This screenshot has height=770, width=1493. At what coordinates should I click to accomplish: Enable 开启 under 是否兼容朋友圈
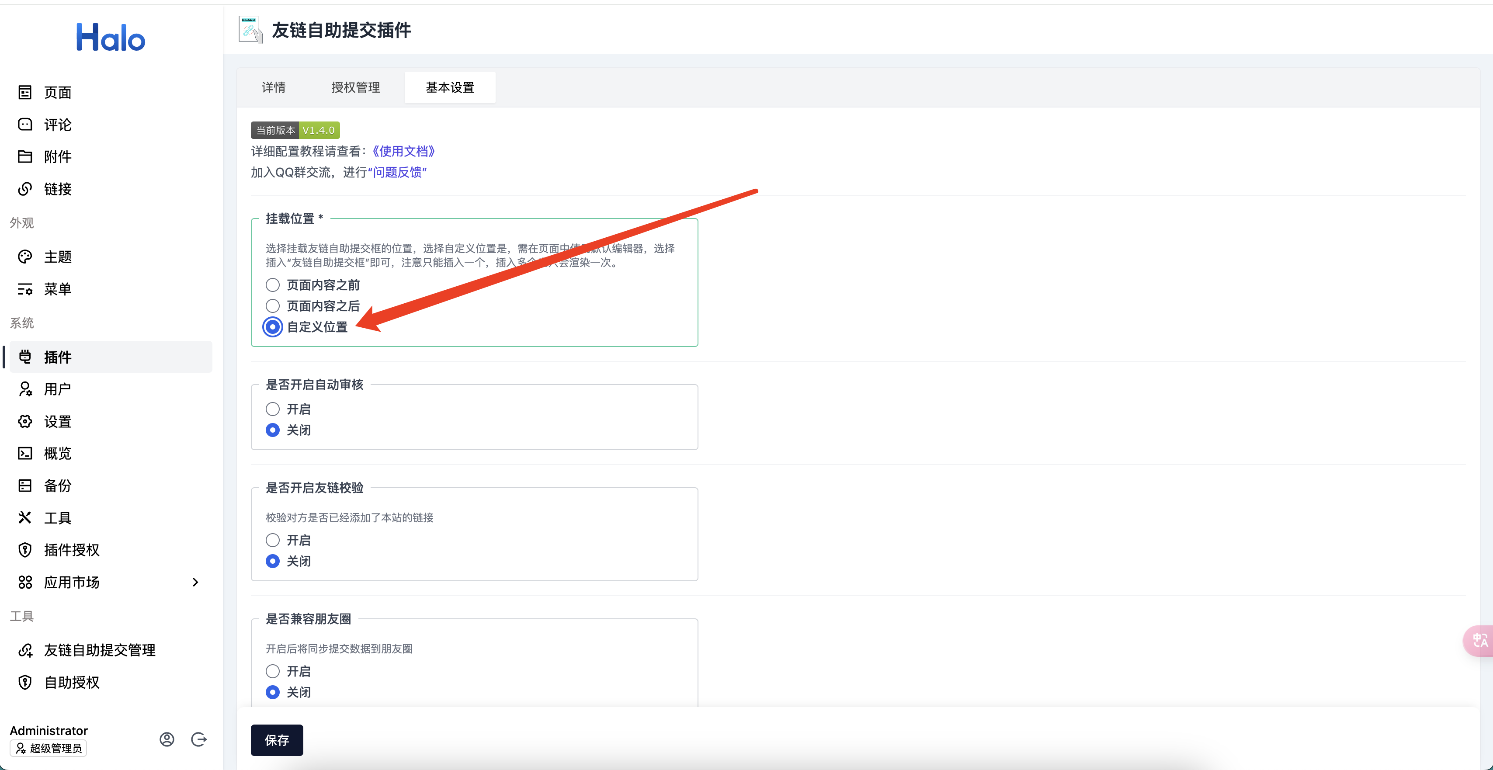pos(272,671)
